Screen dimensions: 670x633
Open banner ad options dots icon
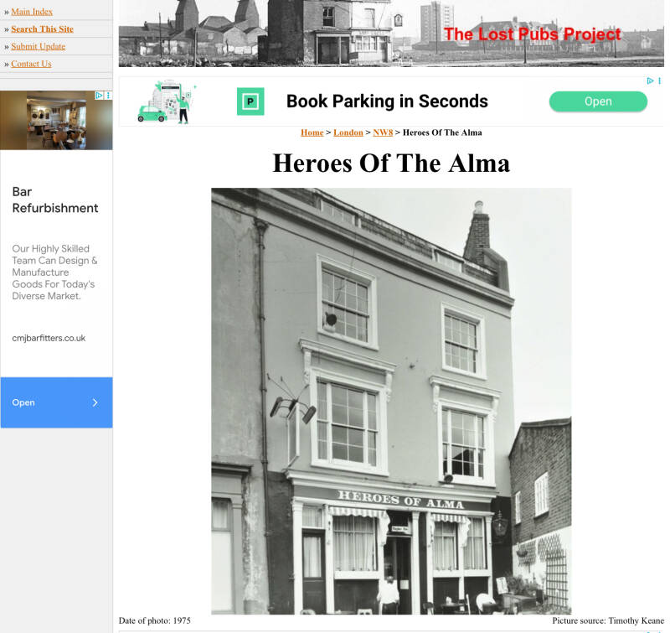[659, 80]
